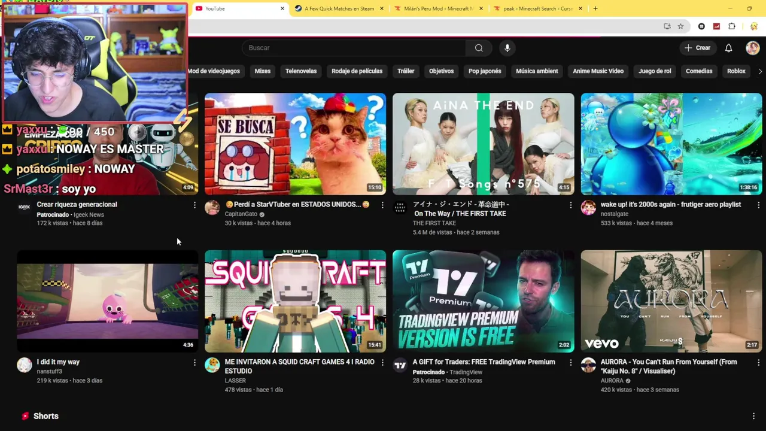This screenshot has width=766, height=431.
Task: Start voice search with microphone icon
Action: pyautogui.click(x=507, y=48)
